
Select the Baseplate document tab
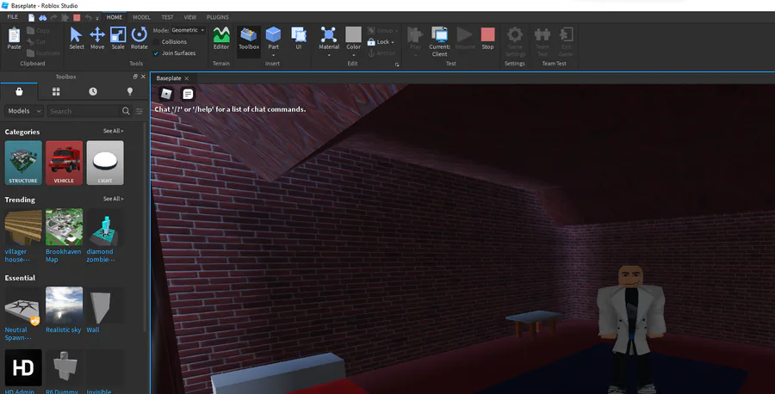[169, 78]
